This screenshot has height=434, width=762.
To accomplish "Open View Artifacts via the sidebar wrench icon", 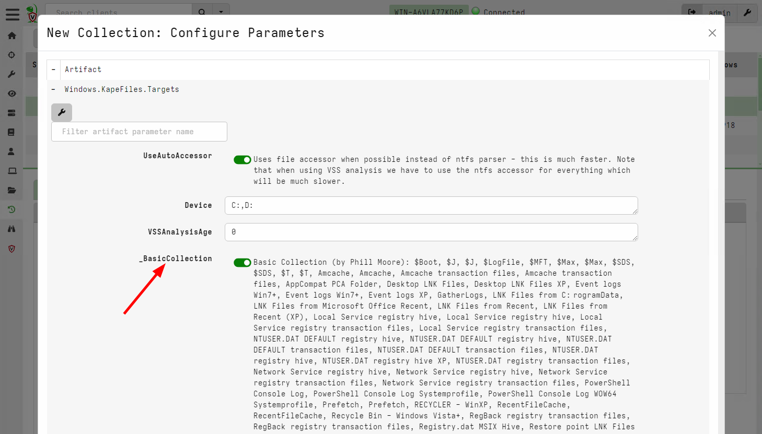I will click(11, 74).
